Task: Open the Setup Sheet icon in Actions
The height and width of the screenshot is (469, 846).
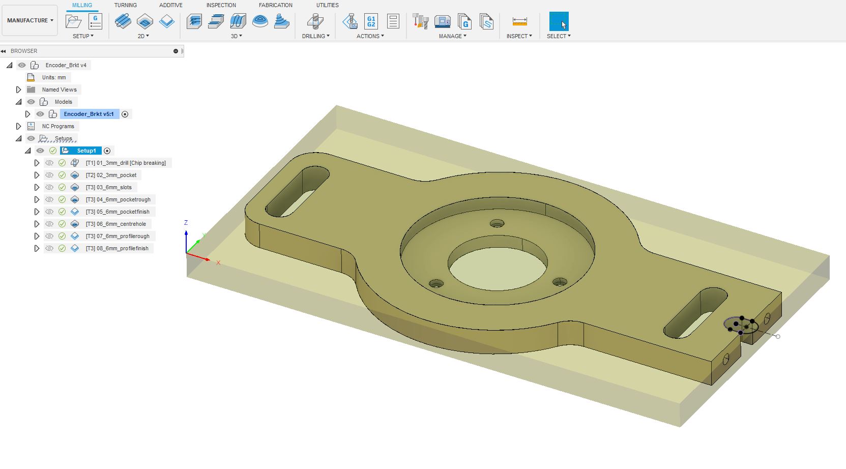Action: click(393, 21)
